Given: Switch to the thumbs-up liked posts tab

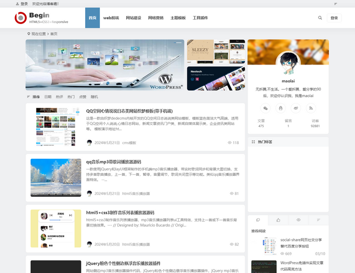Looking at the screenshot, I should [x=278, y=219].
